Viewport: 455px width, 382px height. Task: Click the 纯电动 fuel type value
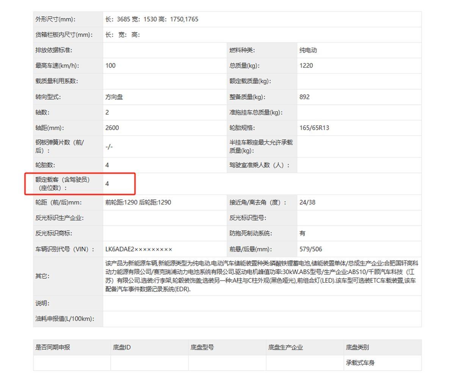click(308, 50)
